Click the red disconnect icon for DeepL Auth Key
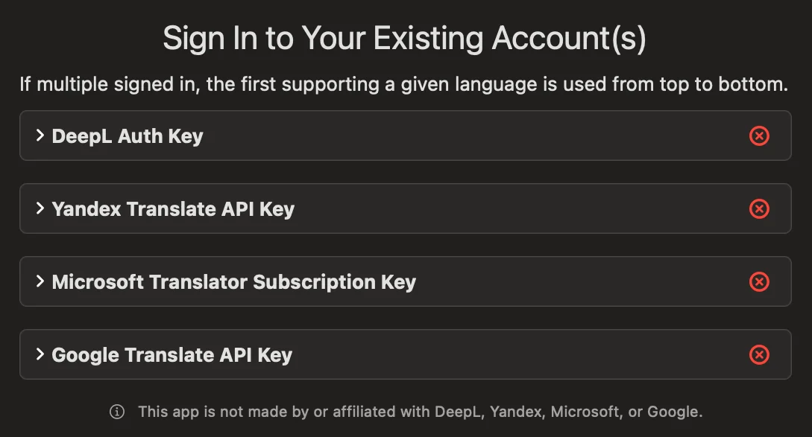The image size is (812, 437). (x=759, y=135)
